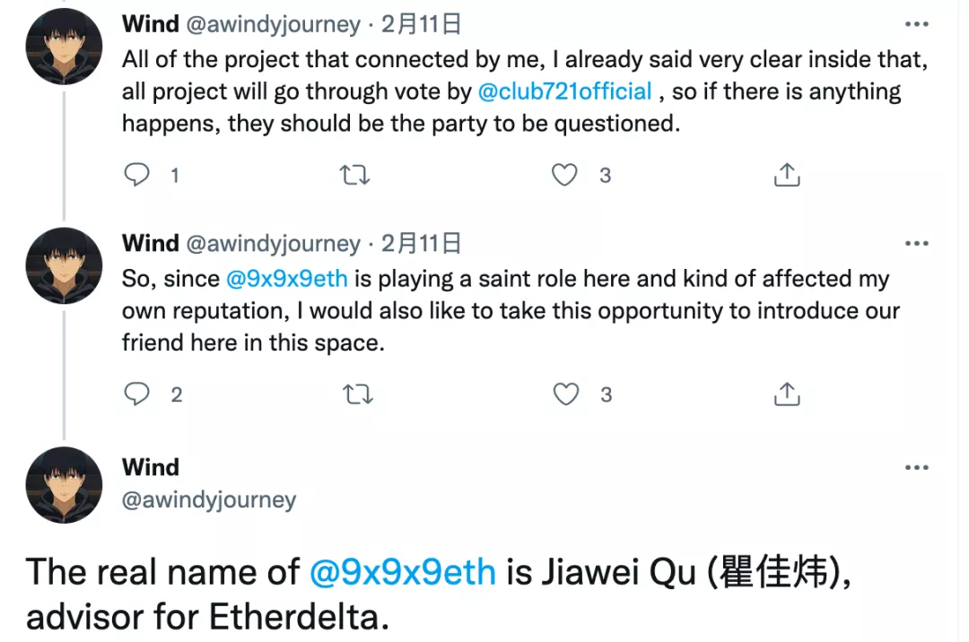The height and width of the screenshot is (642, 969).
Task: Open Wind's avatar on the second tweet
Action: [64, 265]
